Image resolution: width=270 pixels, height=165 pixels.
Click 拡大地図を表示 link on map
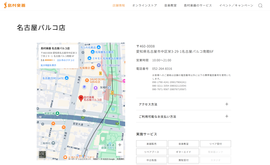[x=49, y=65]
